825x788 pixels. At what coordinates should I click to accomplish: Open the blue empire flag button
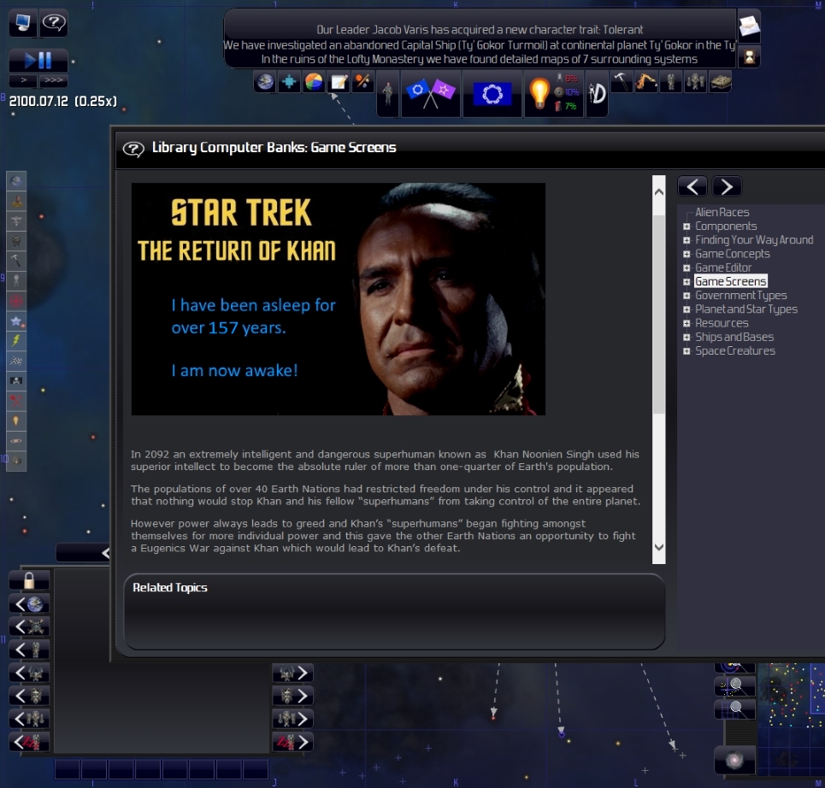(492, 94)
